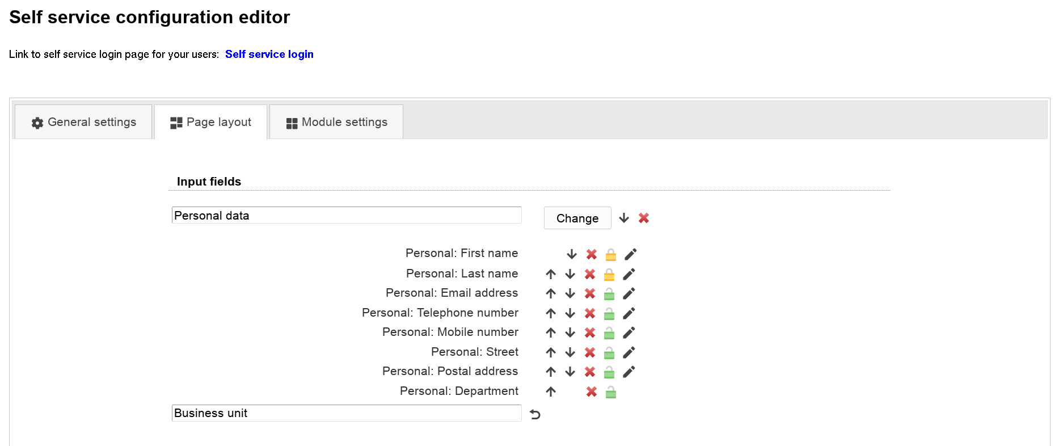Viewport: 1063px width, 446px height.
Task: Edit the Postal address field
Action: (629, 372)
